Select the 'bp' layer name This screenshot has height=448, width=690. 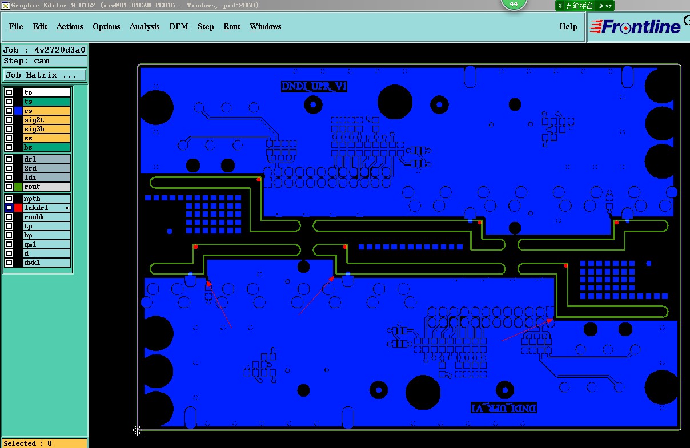coord(47,235)
